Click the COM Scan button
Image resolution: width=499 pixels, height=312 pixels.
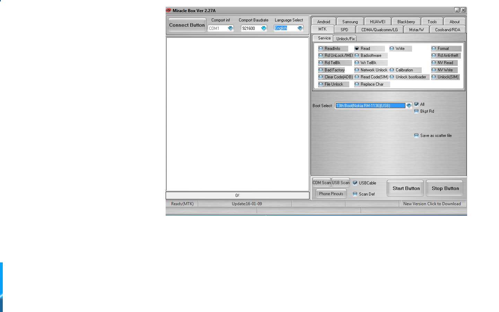pos(322,182)
